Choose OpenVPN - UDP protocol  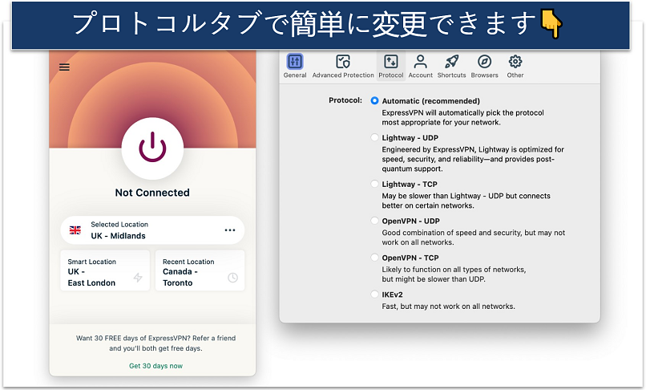coord(374,221)
